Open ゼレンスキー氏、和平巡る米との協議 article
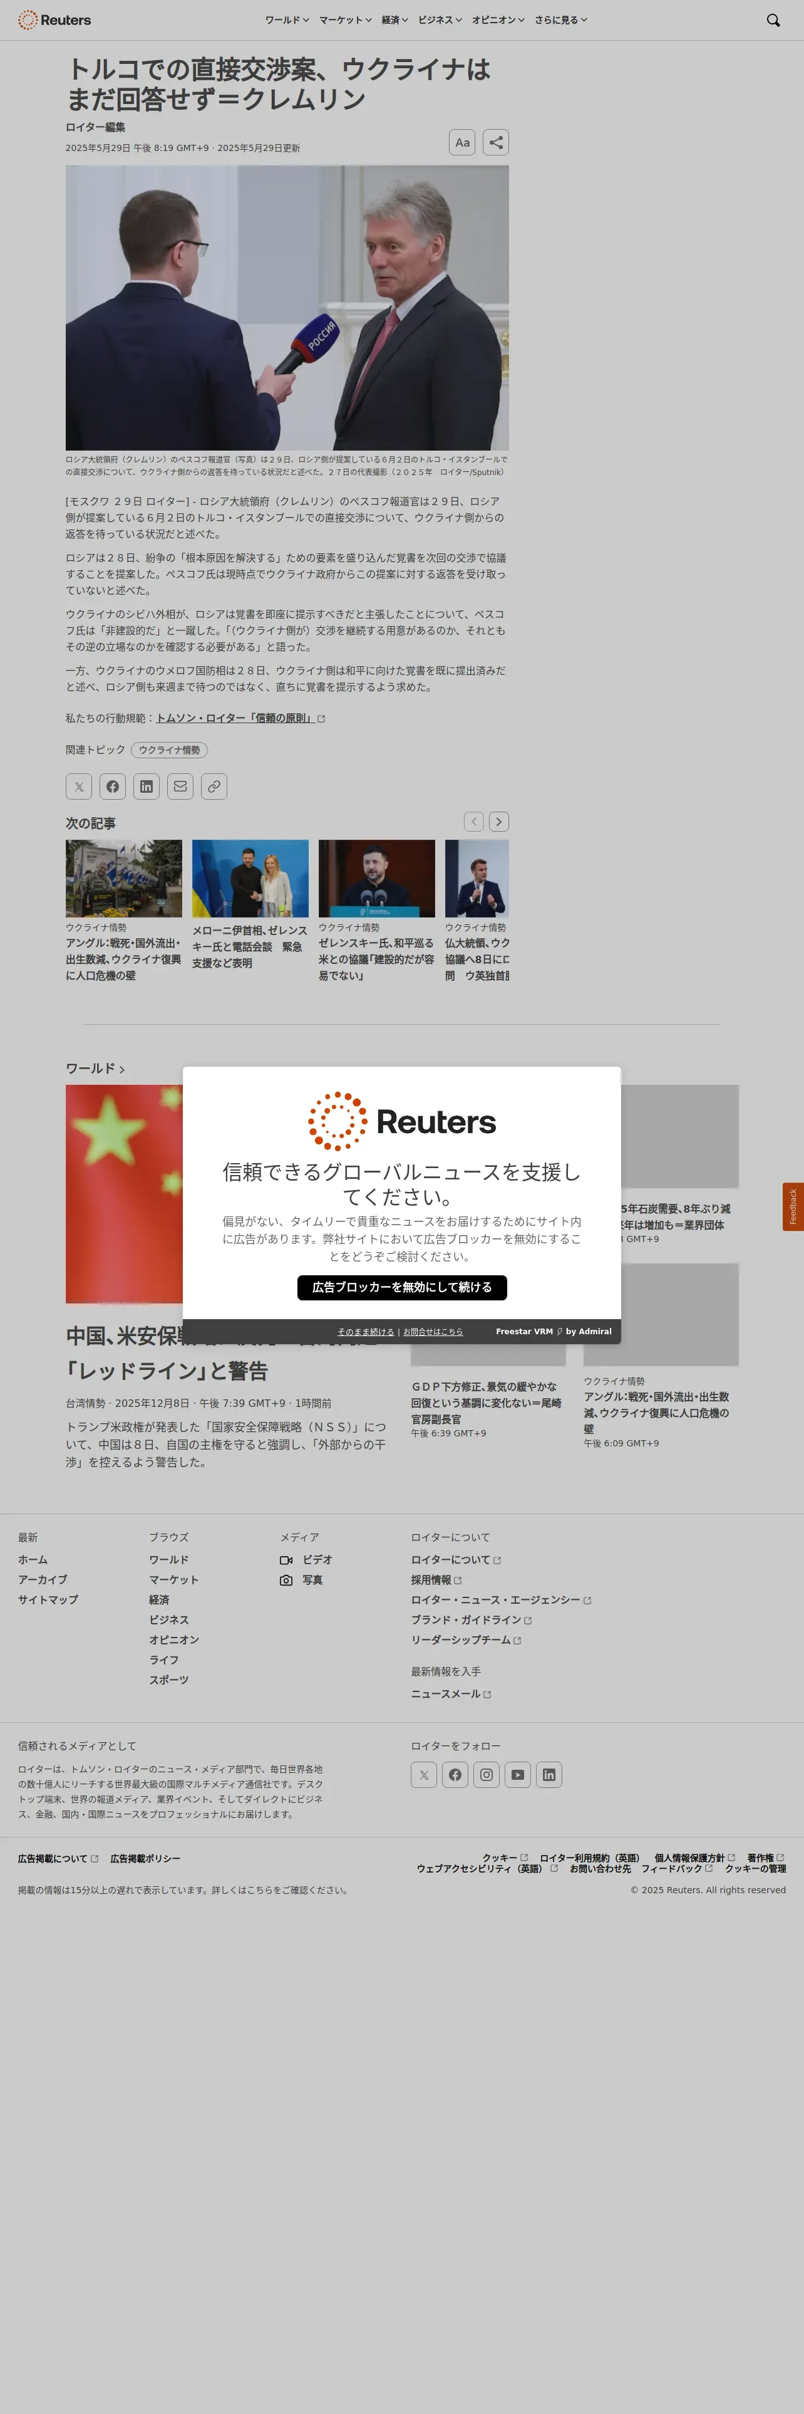This screenshot has width=804, height=2414. tap(376, 959)
